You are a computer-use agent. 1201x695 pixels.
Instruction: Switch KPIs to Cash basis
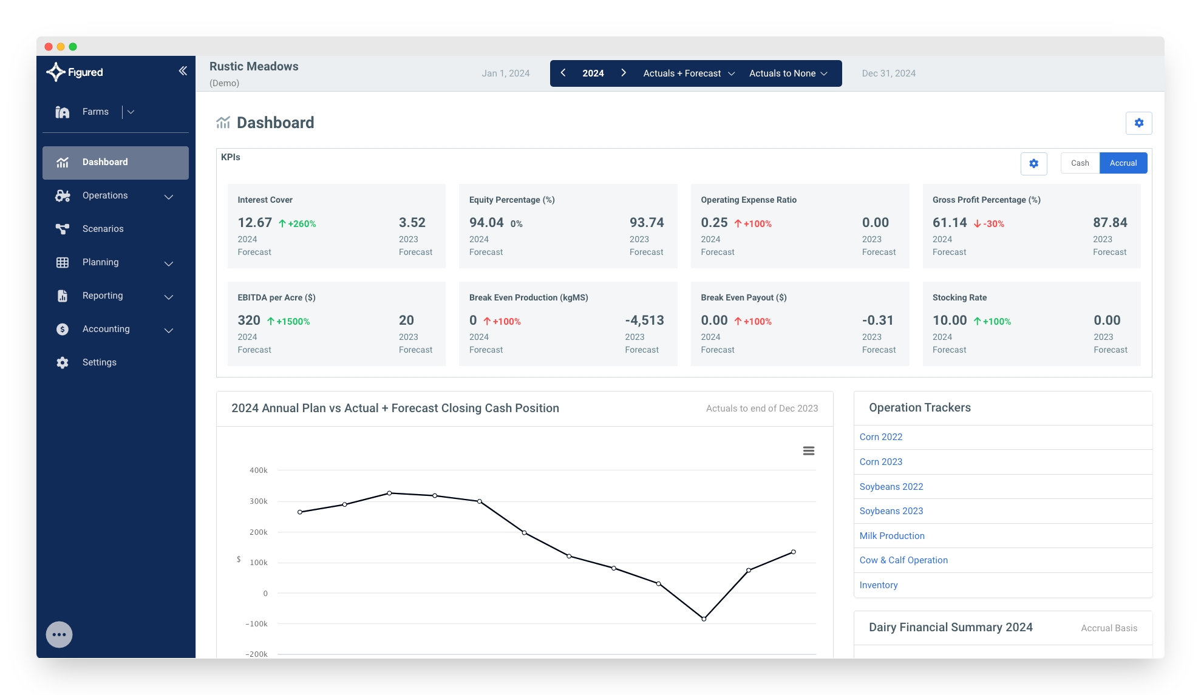click(1080, 163)
